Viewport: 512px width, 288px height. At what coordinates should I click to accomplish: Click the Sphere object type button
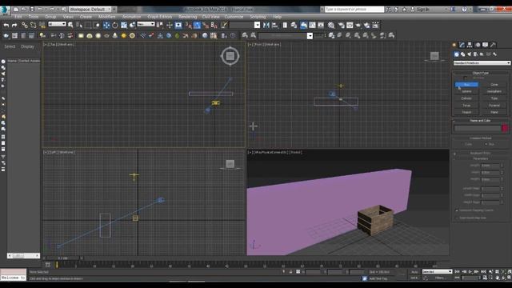[x=466, y=91]
